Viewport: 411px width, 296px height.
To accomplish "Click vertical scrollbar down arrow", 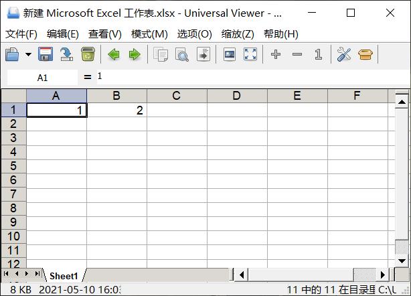I will click(402, 261).
